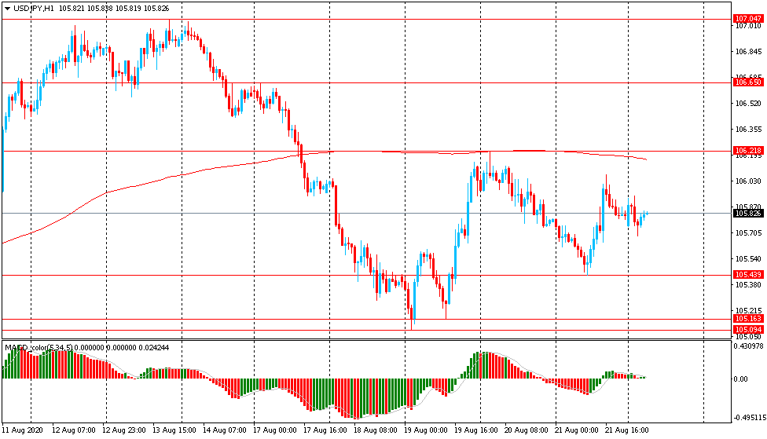Click the 106.845 price scale value

[748, 51]
